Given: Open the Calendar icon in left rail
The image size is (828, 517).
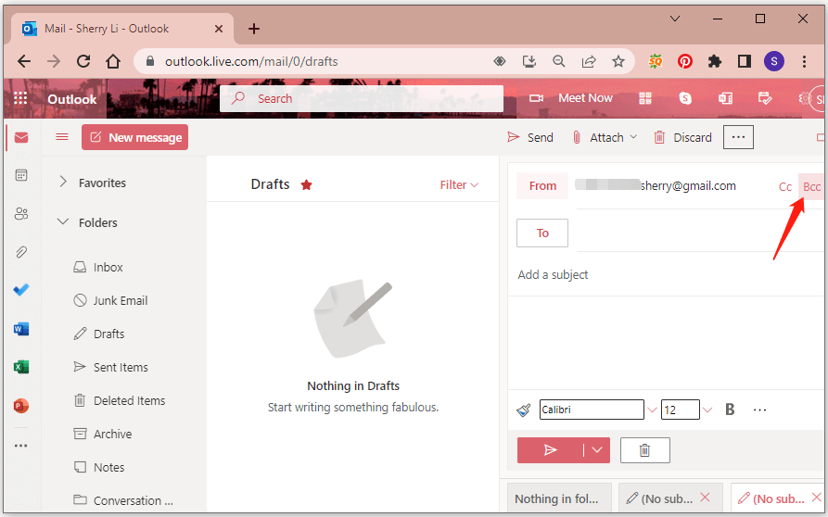Looking at the screenshot, I should click(x=20, y=175).
